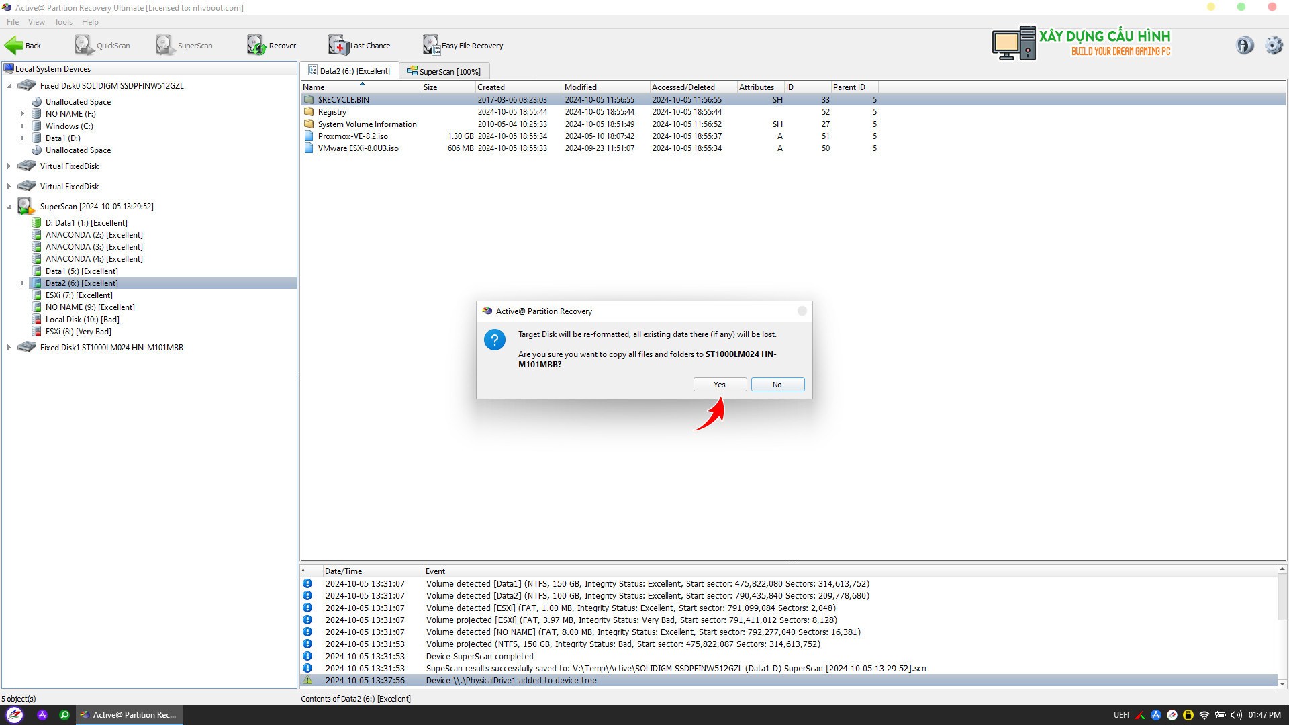Click the Back arrow toolbar icon
The image size is (1289, 725).
point(13,46)
